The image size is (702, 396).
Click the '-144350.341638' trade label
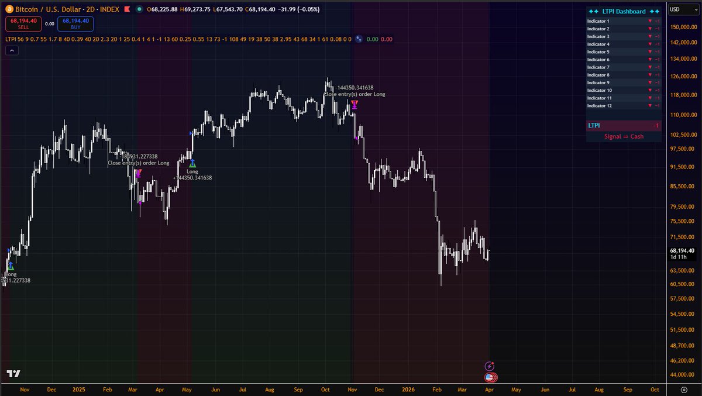pos(354,88)
